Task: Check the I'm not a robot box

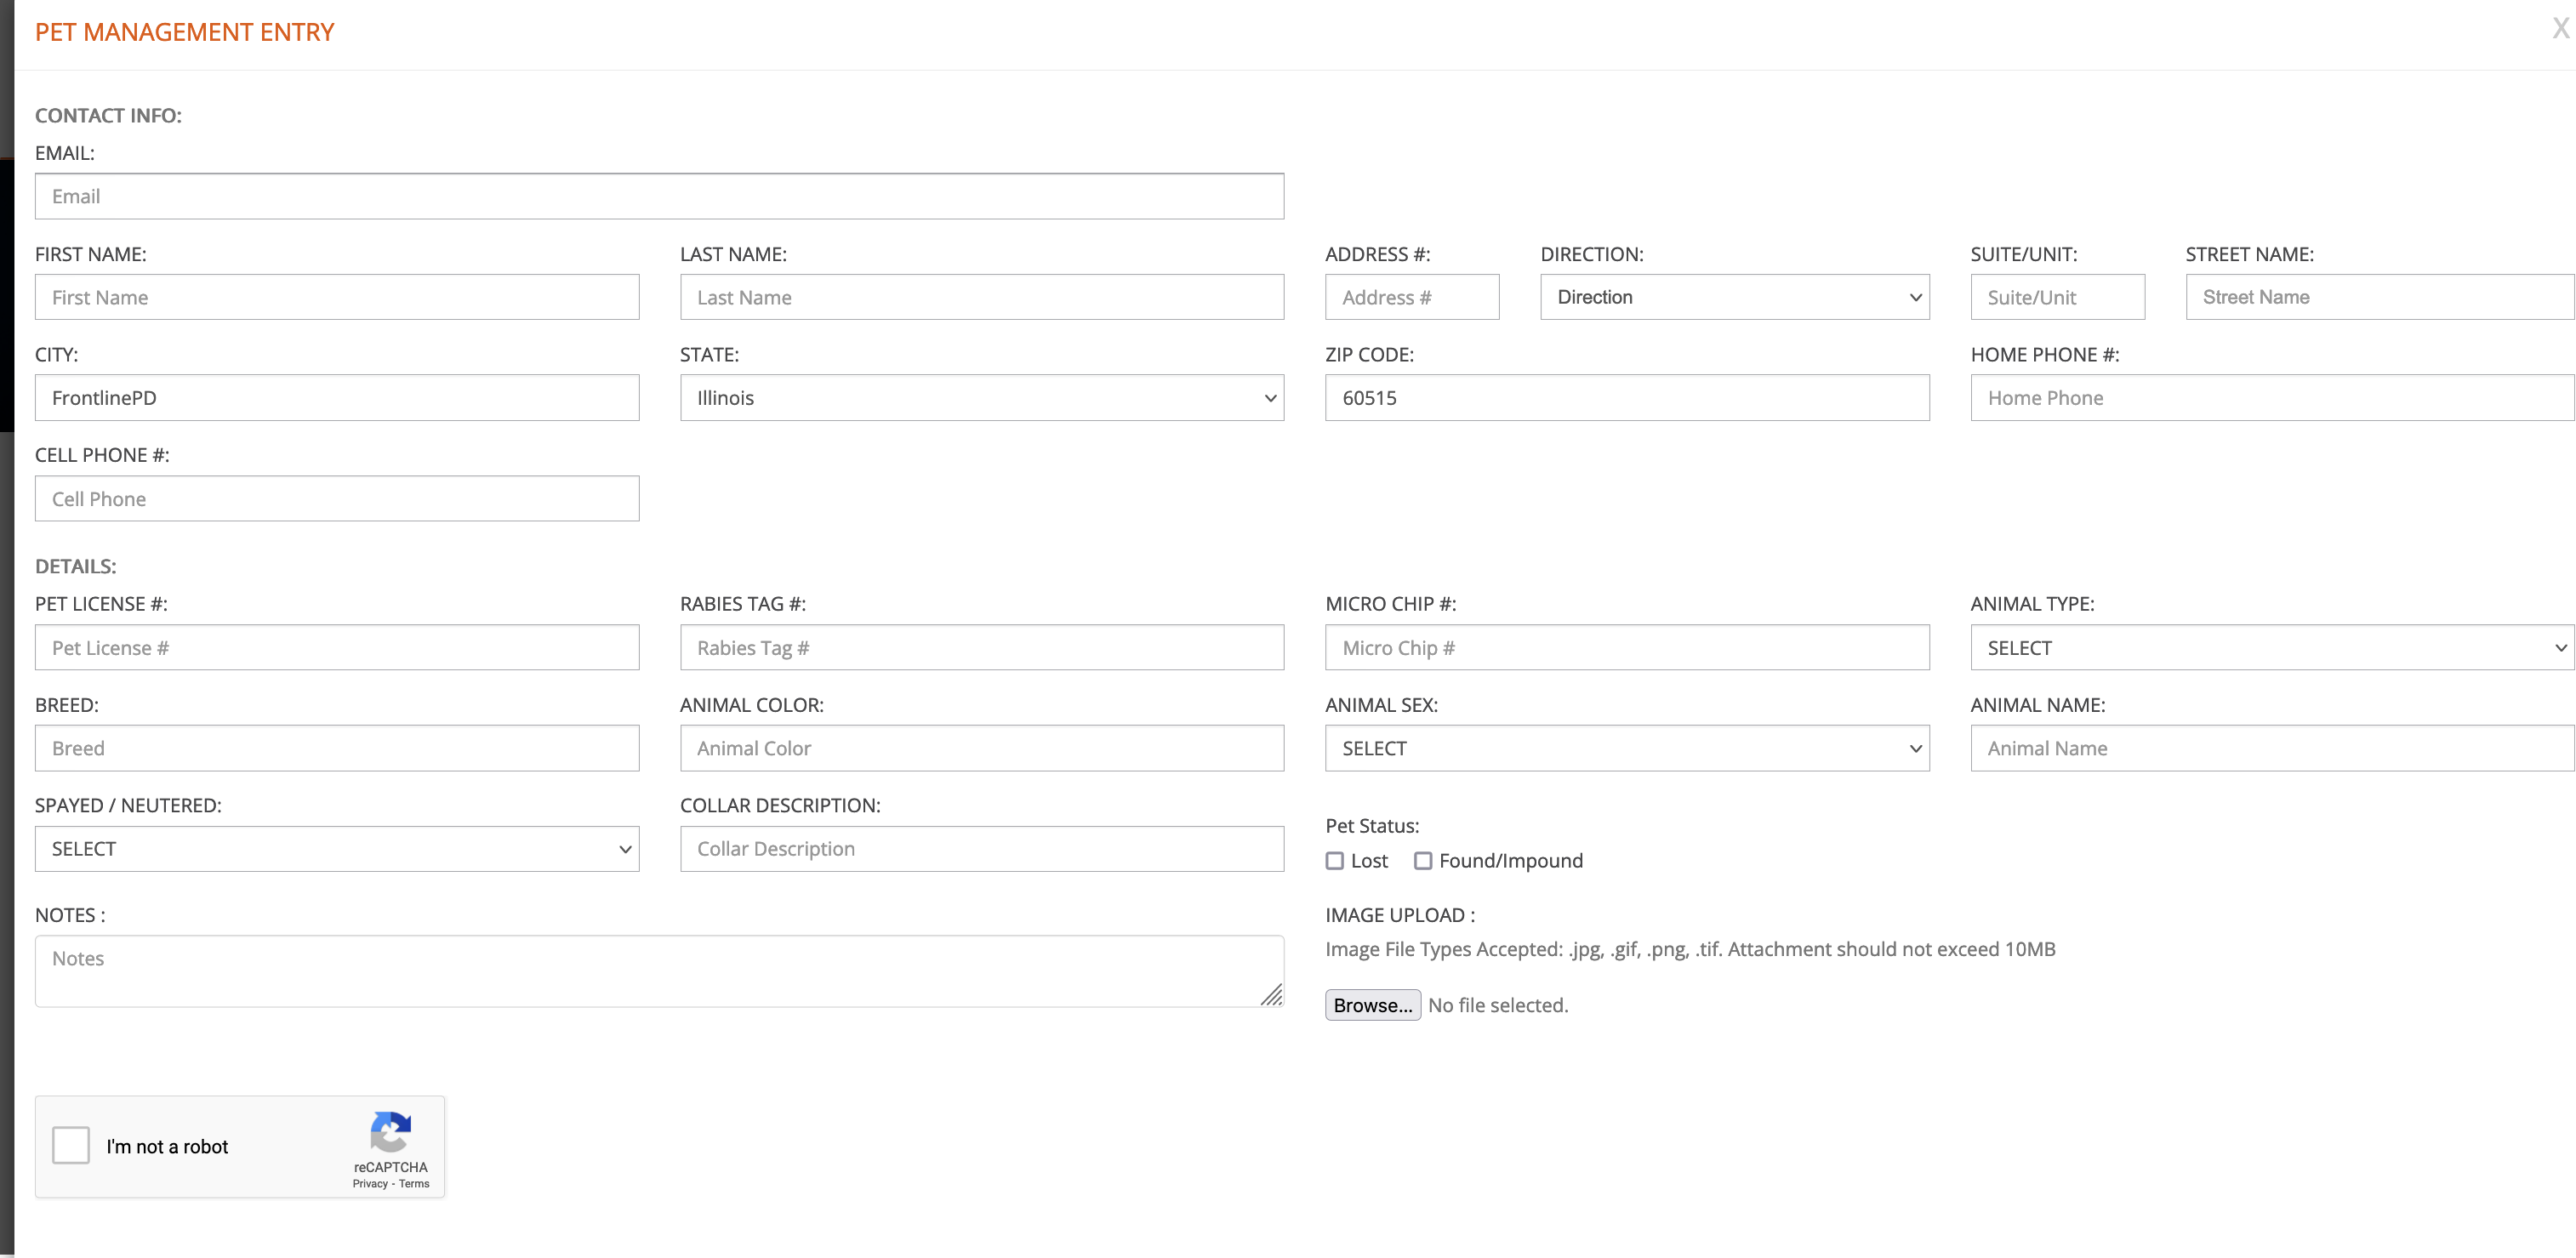Action: 71,1145
